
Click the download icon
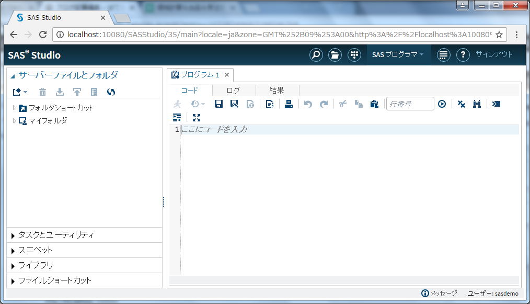(60, 92)
